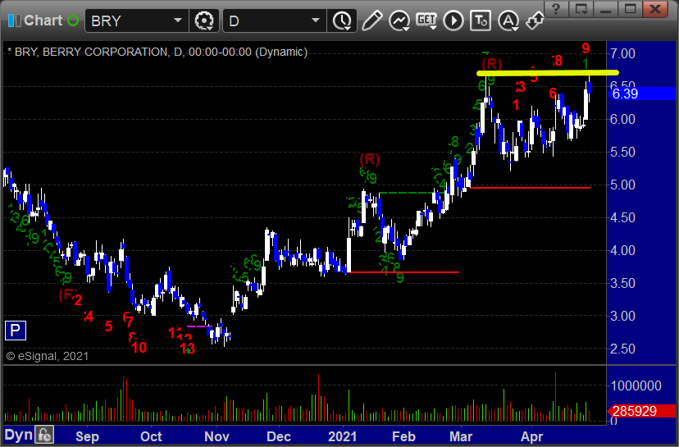Click the 2021 label on time axis

point(342,436)
